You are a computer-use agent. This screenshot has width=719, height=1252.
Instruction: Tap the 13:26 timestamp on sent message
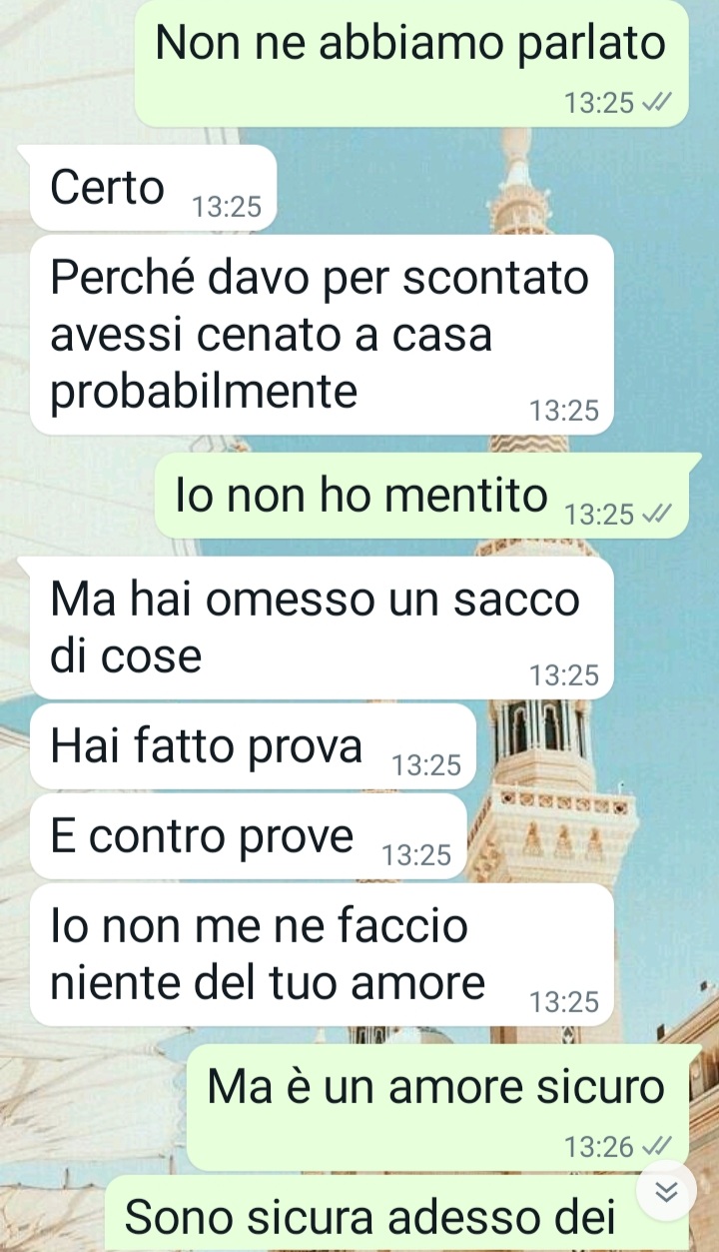pos(599,1146)
